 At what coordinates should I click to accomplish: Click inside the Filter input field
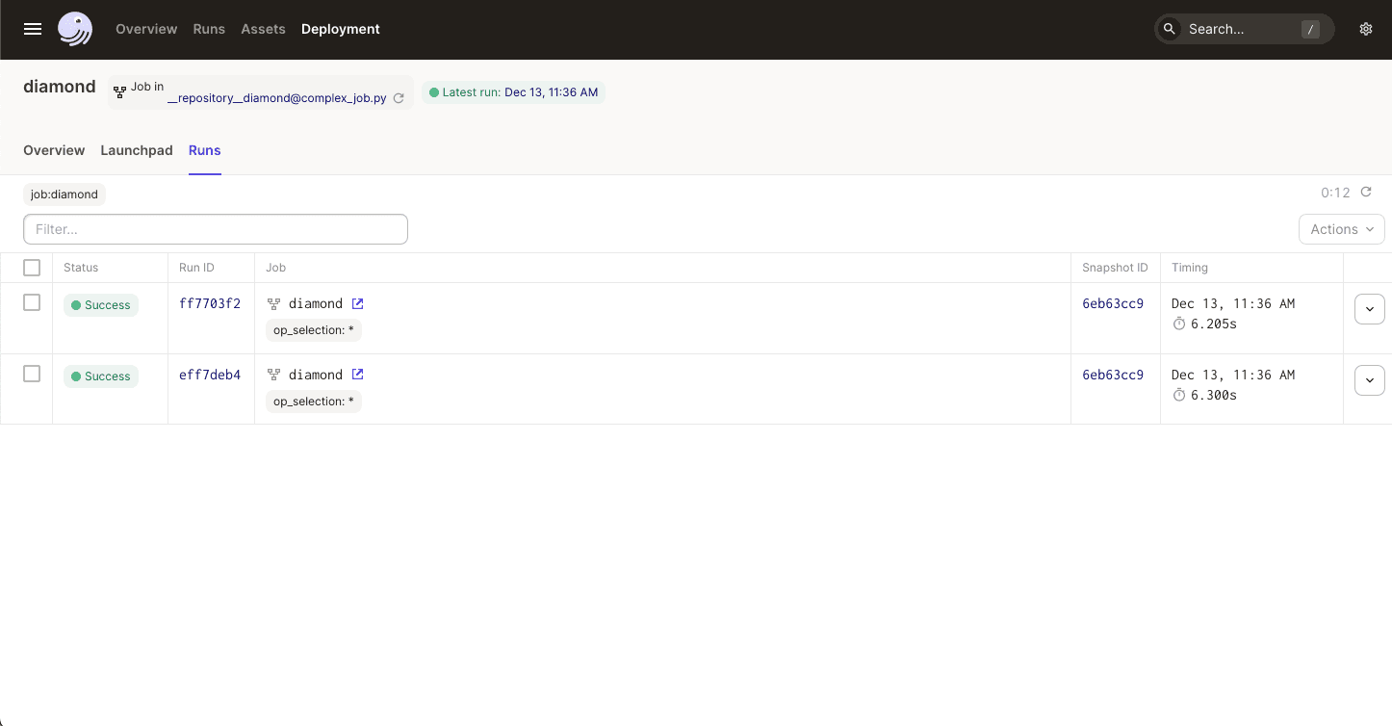pos(216,229)
